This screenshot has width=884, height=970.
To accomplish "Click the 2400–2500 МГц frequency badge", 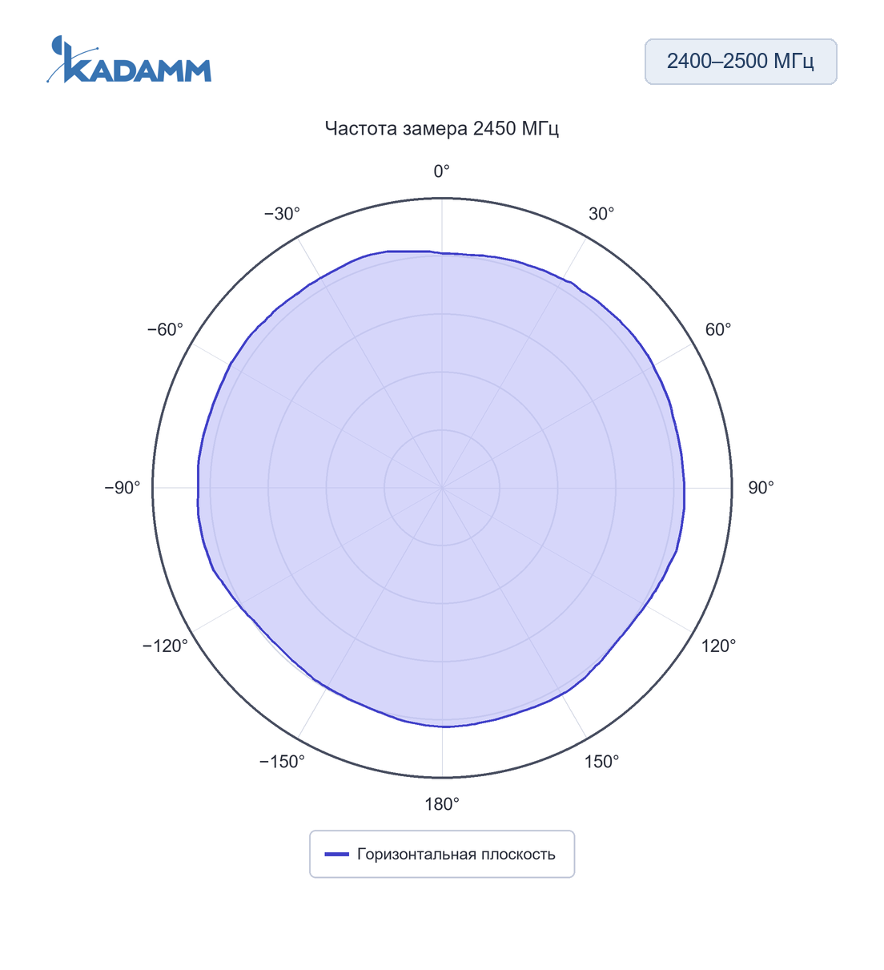I will point(741,62).
